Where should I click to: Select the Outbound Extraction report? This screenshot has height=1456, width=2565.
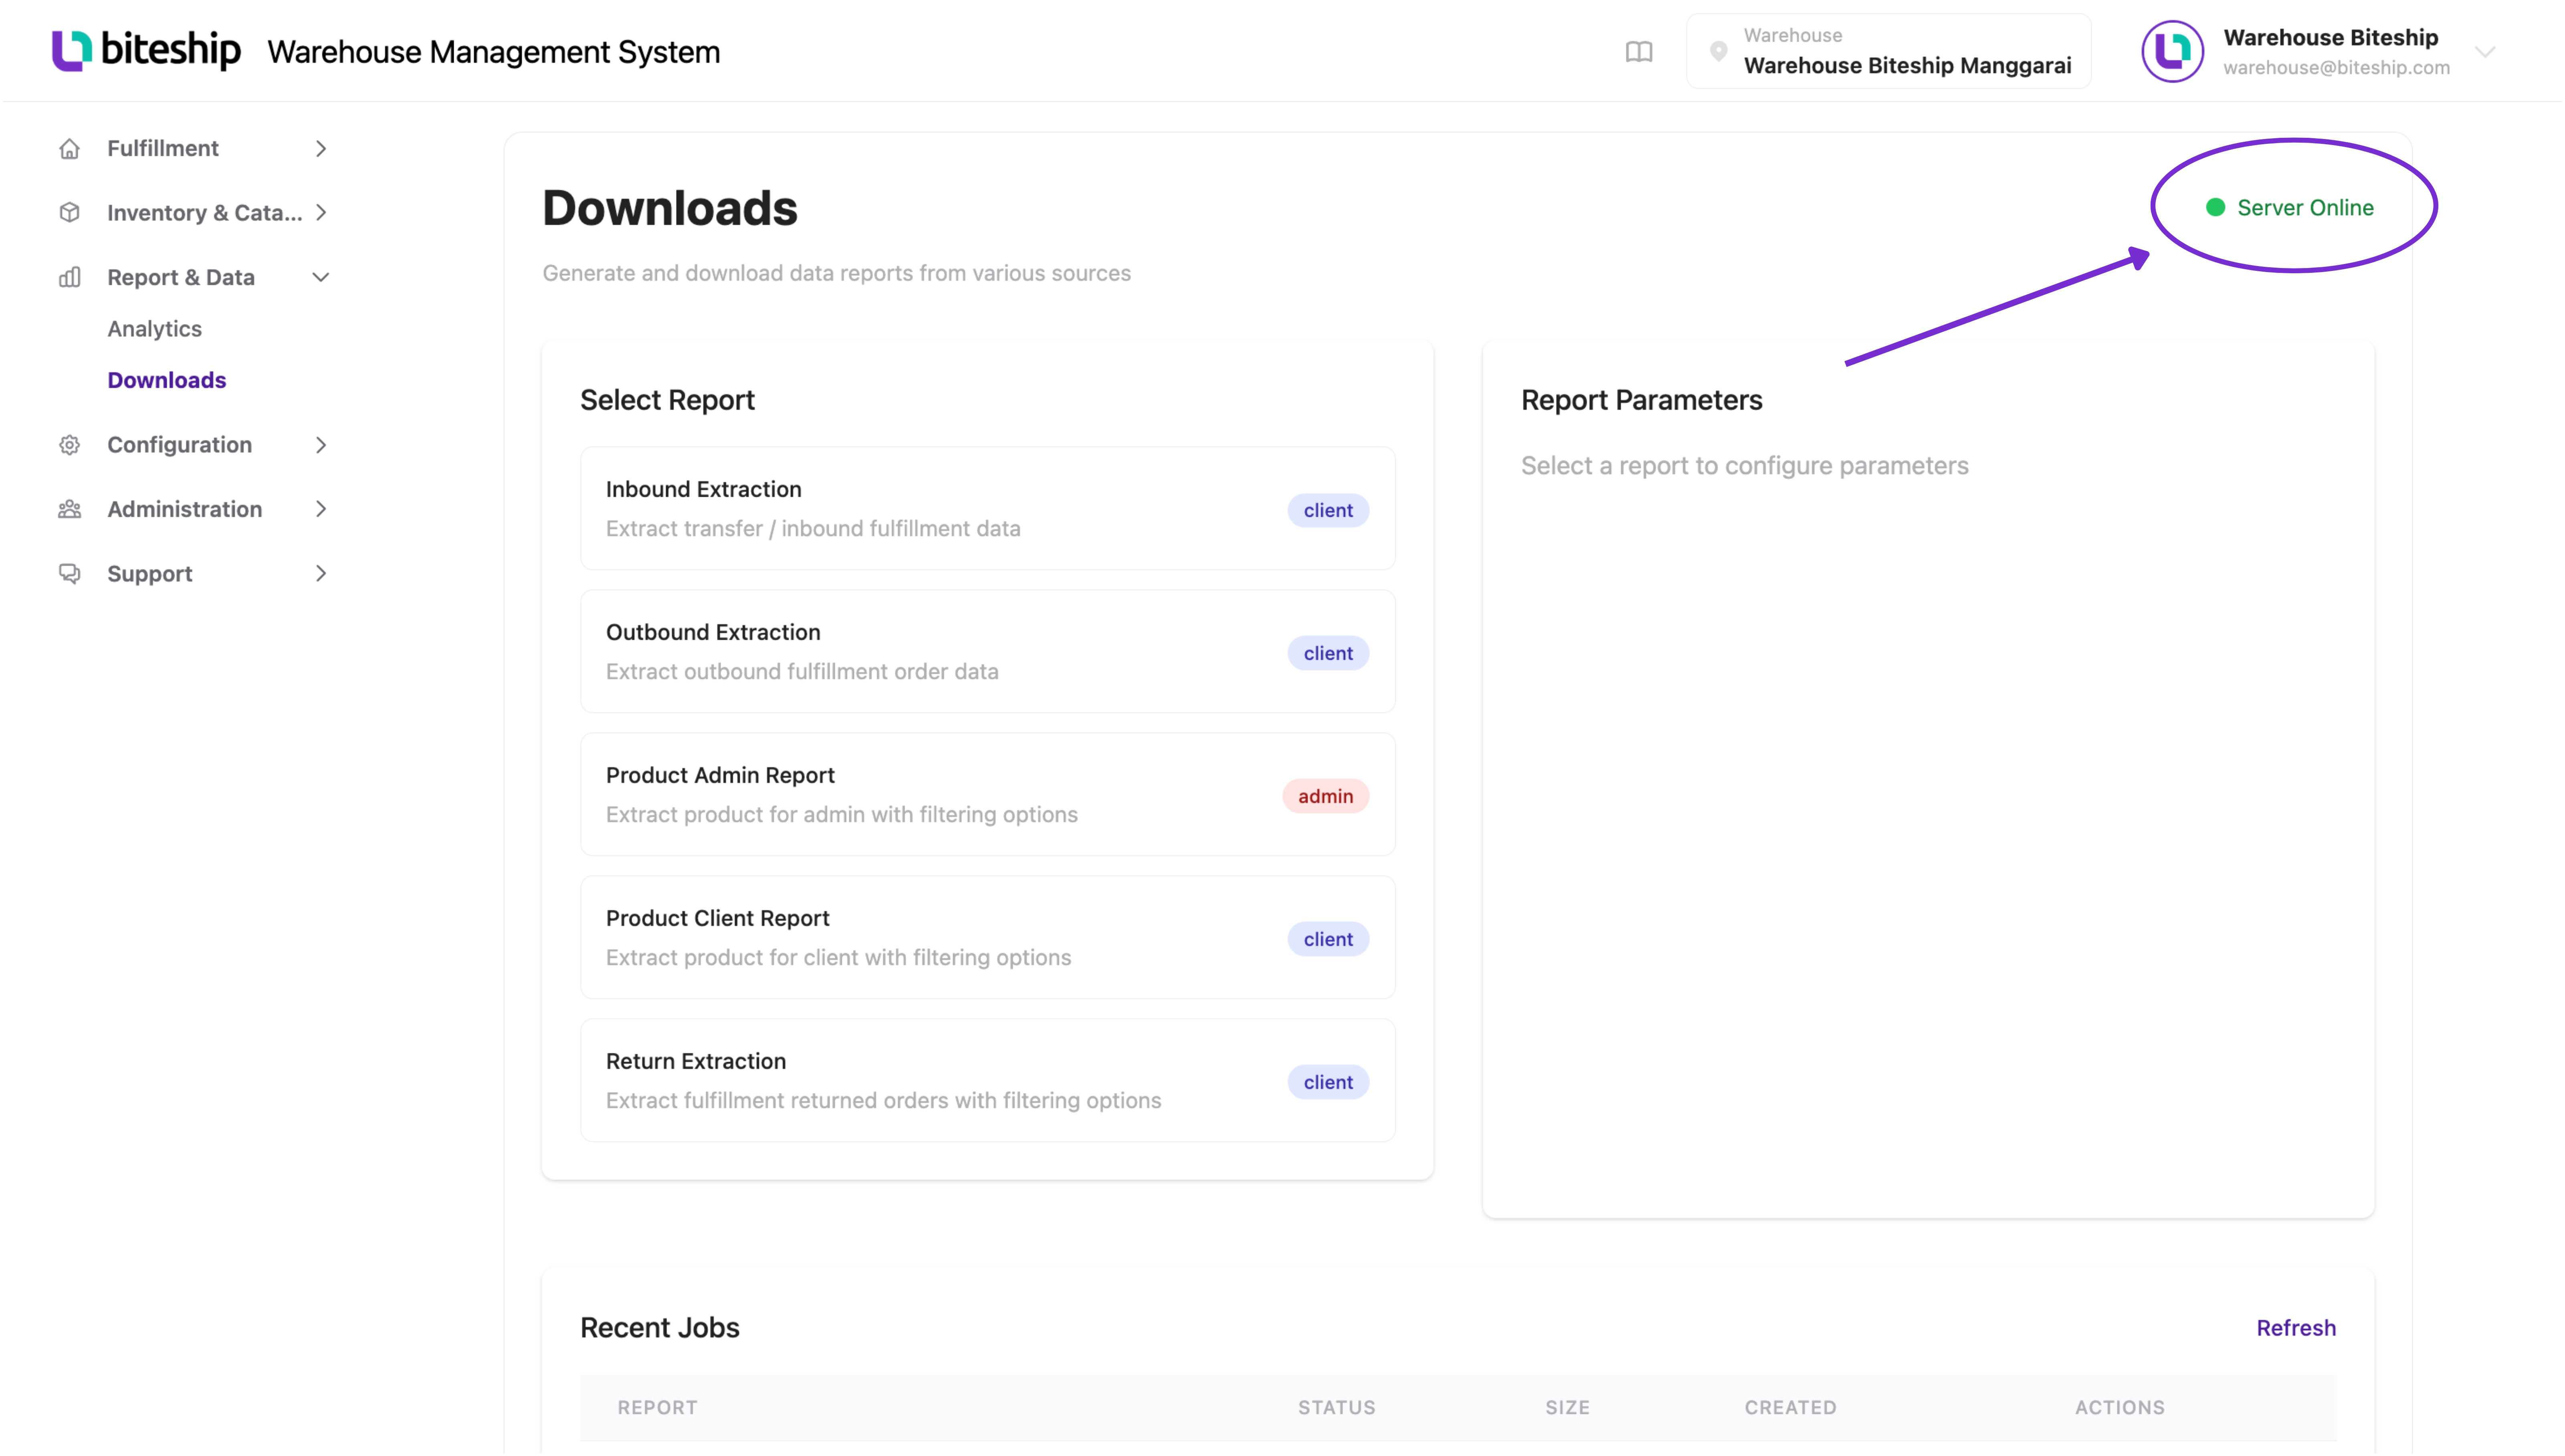987,651
